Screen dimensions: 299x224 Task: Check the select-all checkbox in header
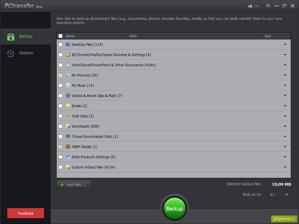[x=60, y=36]
